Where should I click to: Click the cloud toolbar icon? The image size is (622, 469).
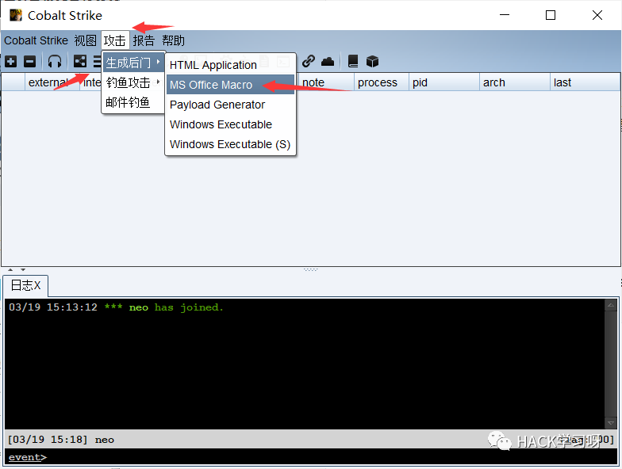coord(328,62)
